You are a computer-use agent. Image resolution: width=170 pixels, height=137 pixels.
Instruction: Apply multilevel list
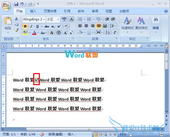coord(98,19)
